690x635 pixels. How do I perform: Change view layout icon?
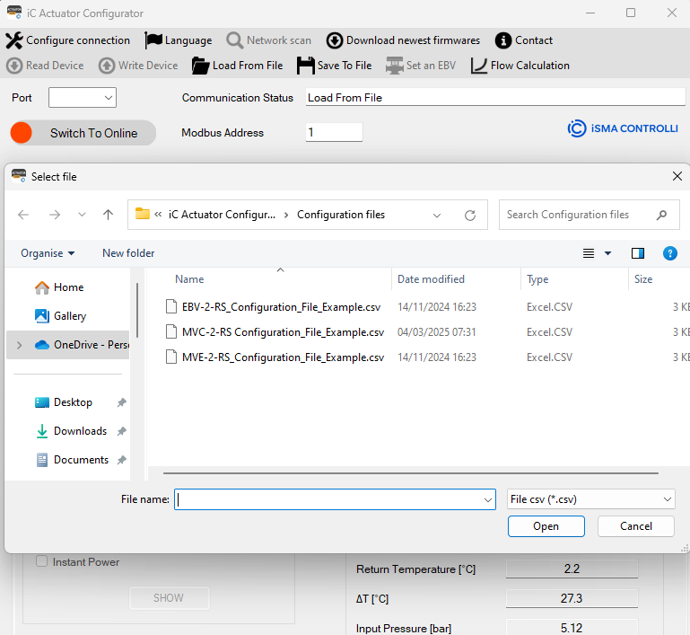[589, 253]
